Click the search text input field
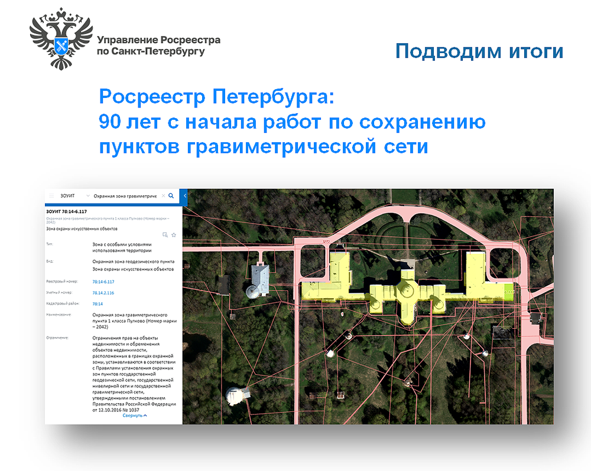This screenshot has height=471, width=591. pos(124,195)
